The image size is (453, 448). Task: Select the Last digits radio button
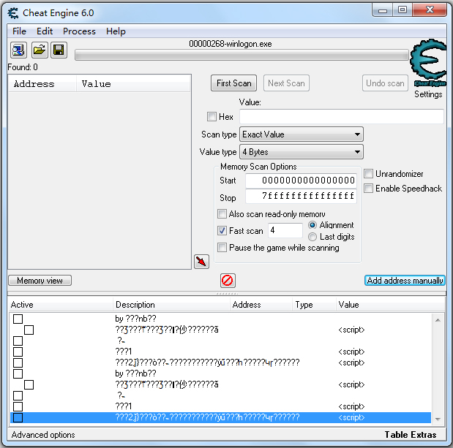(x=312, y=237)
